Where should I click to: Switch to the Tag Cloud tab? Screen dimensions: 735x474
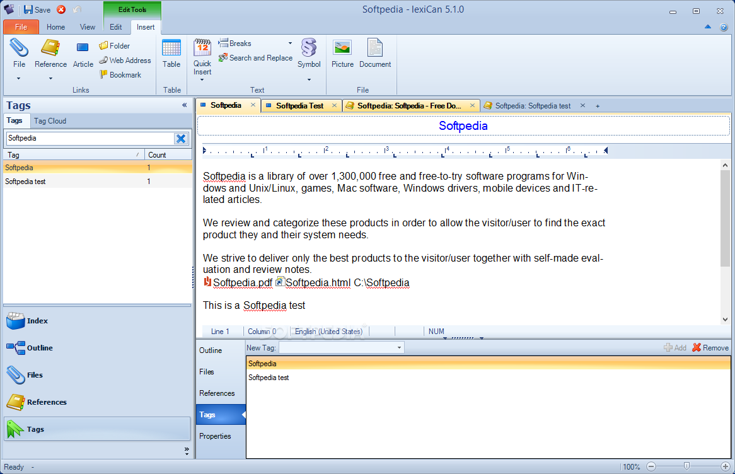point(50,121)
